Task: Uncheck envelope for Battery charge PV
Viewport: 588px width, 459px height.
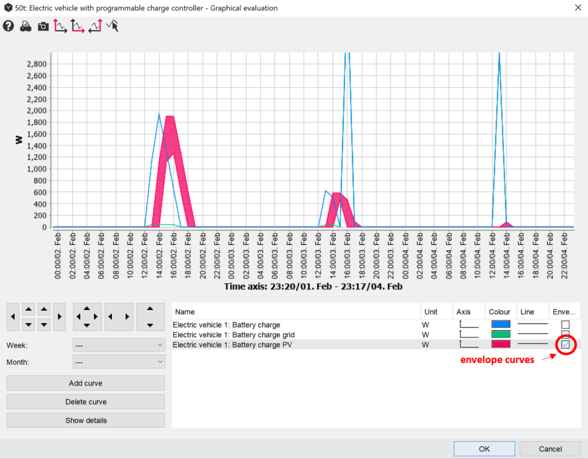Action: tap(565, 345)
